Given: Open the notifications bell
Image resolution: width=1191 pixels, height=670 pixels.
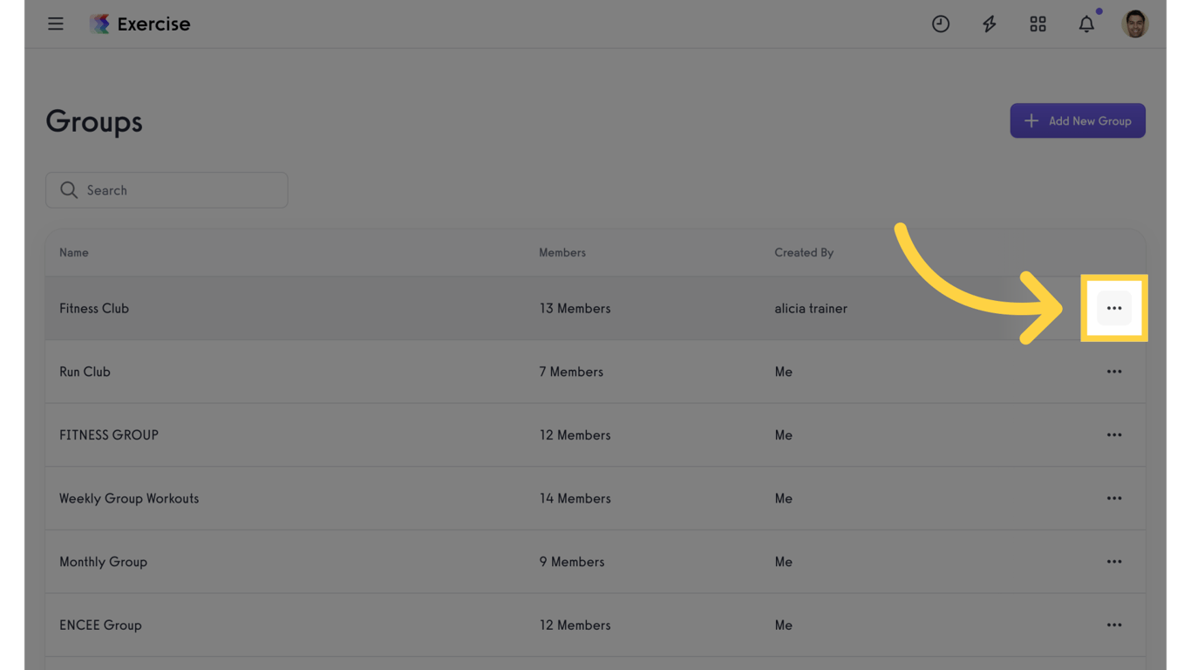Looking at the screenshot, I should [1086, 24].
